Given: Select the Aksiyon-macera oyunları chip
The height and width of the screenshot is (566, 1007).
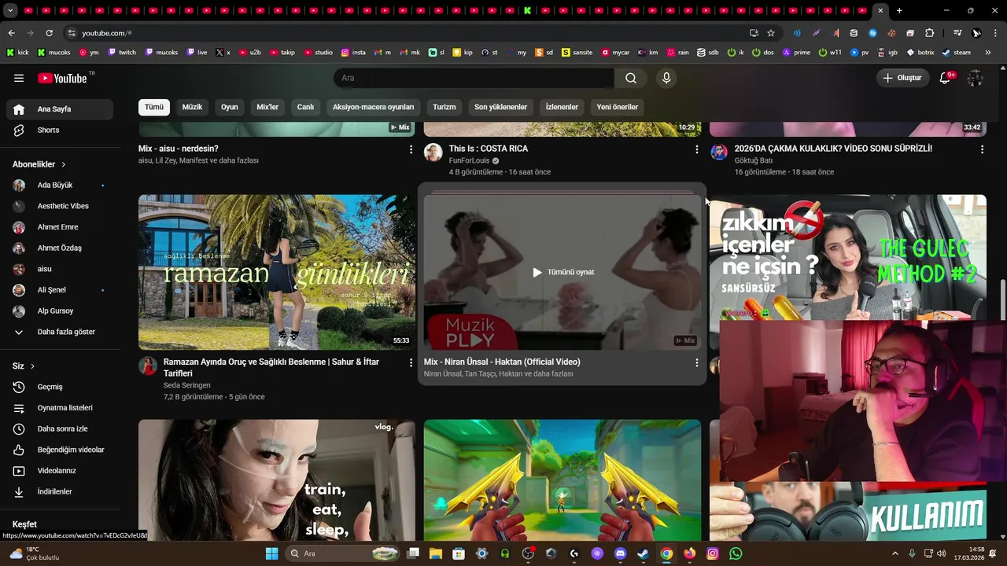Looking at the screenshot, I should tap(373, 107).
